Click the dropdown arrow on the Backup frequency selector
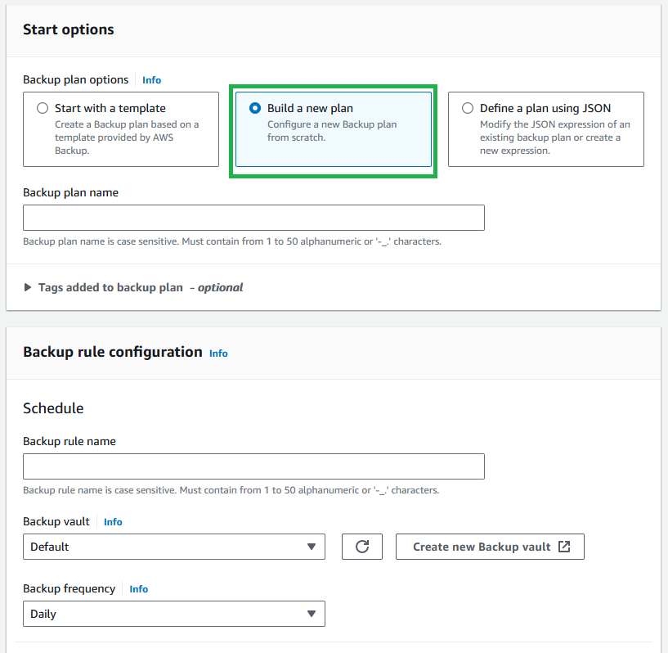668x653 pixels. click(x=312, y=614)
